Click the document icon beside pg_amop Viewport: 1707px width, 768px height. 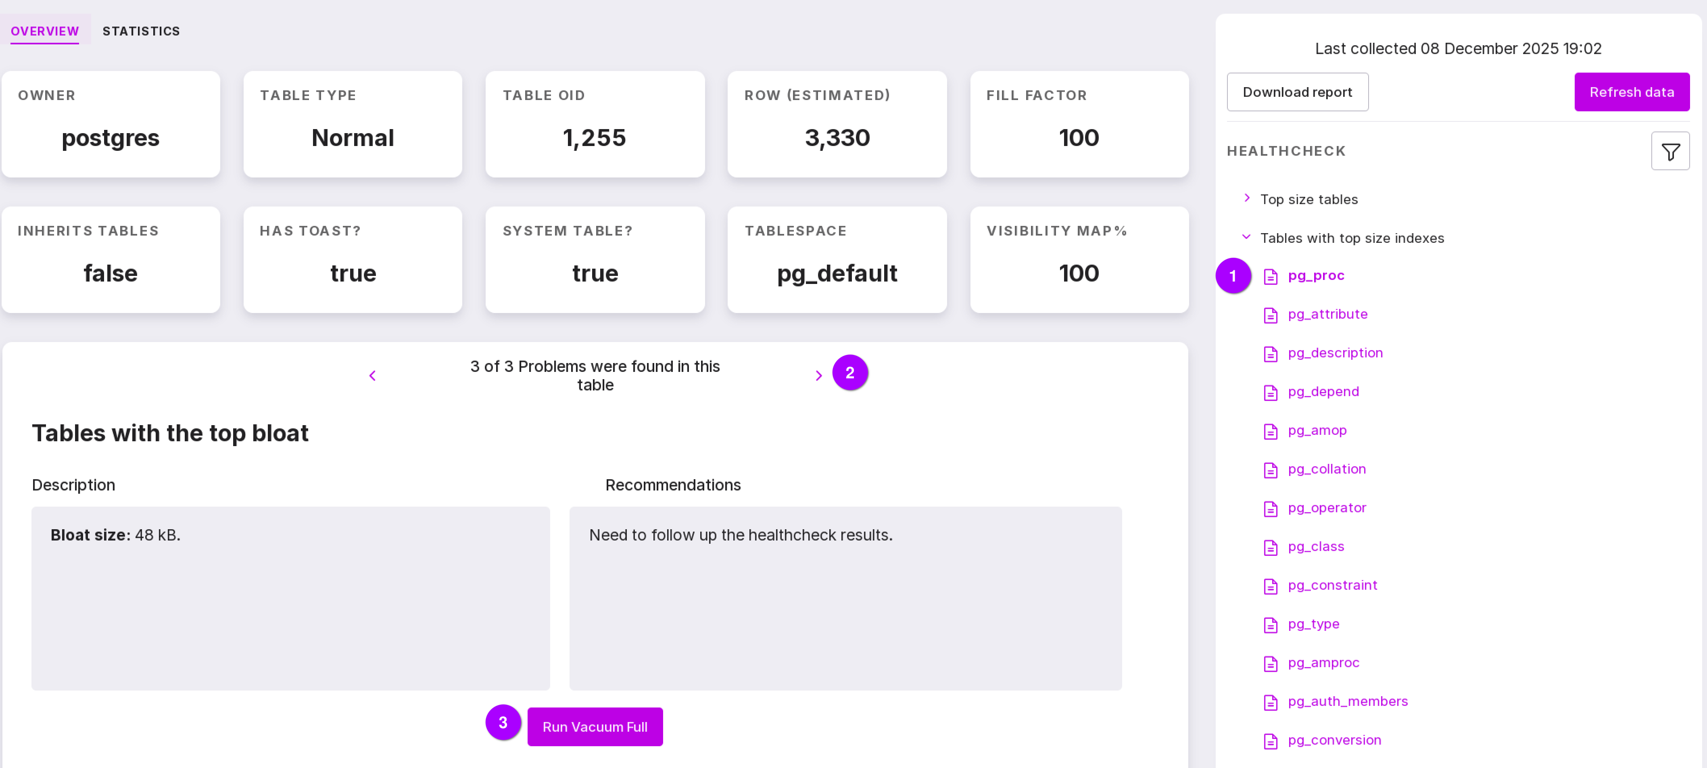click(1270, 431)
